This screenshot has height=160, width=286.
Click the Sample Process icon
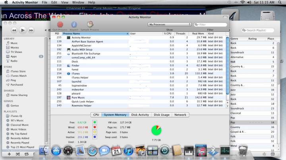[90, 24]
